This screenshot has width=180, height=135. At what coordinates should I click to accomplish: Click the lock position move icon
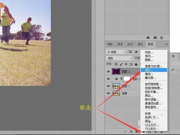[126, 64]
